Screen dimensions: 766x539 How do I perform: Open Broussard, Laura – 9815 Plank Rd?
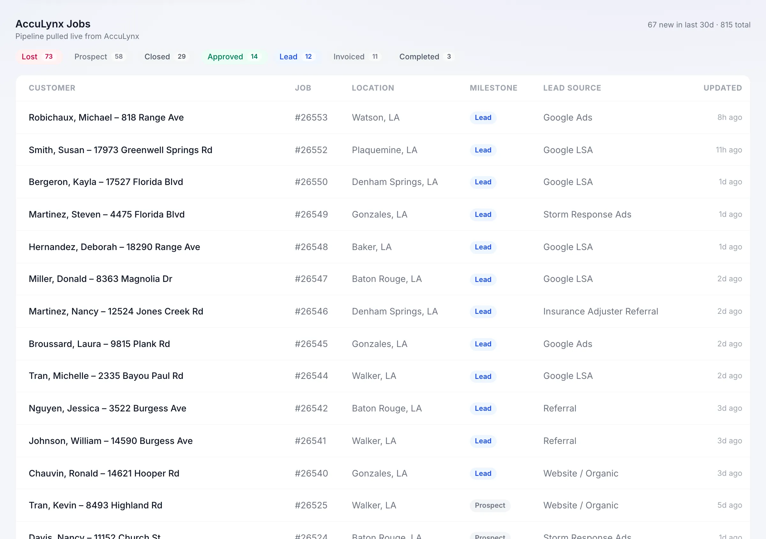coord(99,344)
